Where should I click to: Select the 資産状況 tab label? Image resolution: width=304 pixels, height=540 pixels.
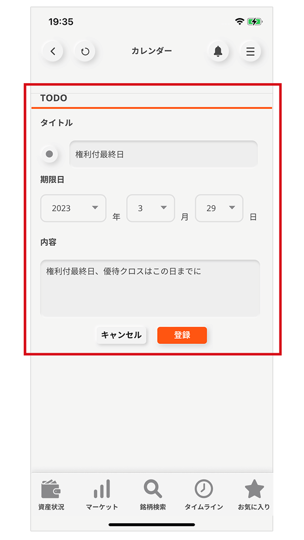click(51, 507)
